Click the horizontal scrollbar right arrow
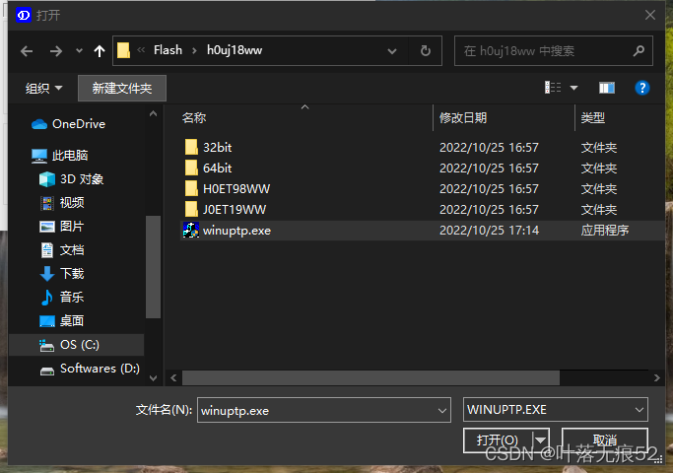 click(656, 378)
